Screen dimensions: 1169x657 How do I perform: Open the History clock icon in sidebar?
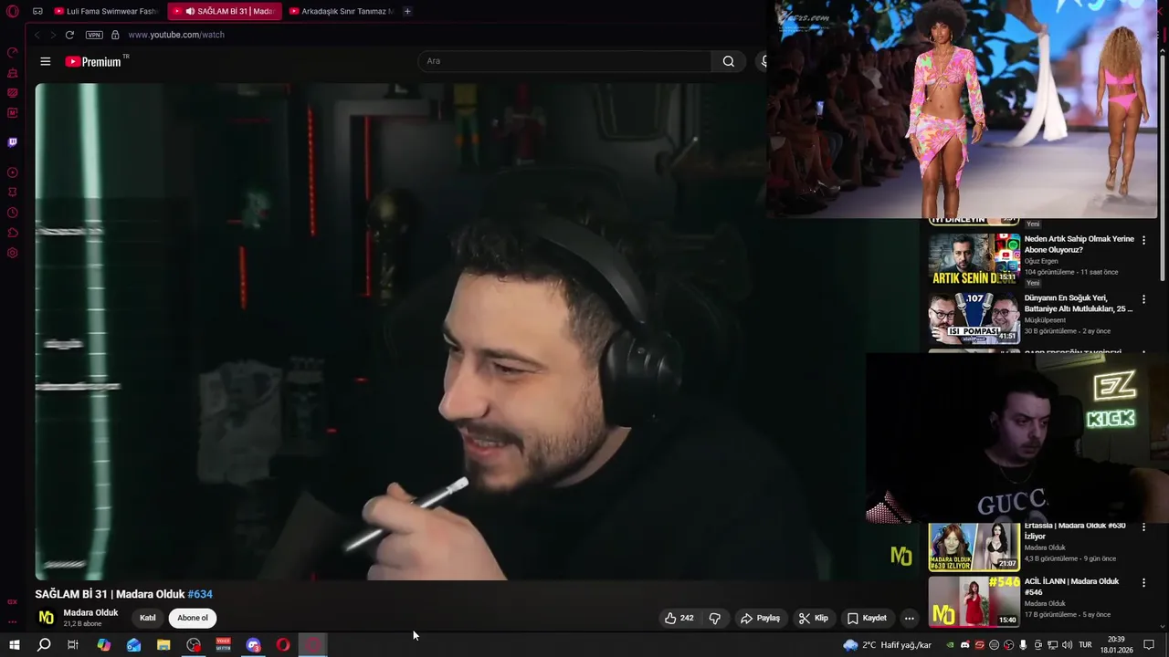click(13, 213)
